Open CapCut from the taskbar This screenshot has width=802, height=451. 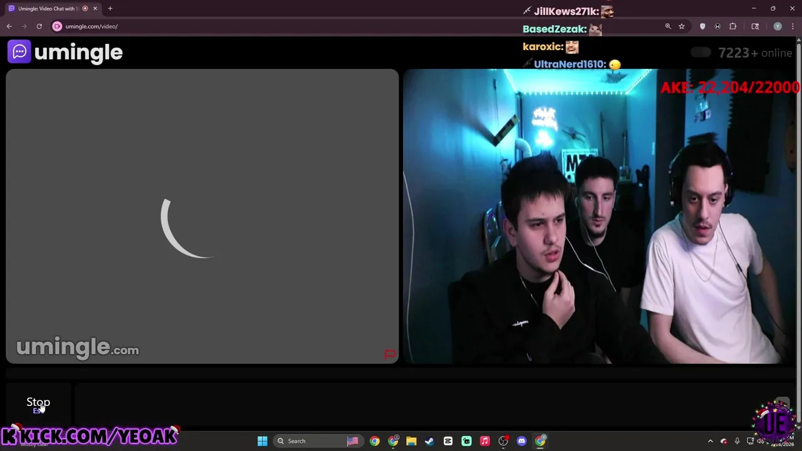pyautogui.click(x=448, y=441)
